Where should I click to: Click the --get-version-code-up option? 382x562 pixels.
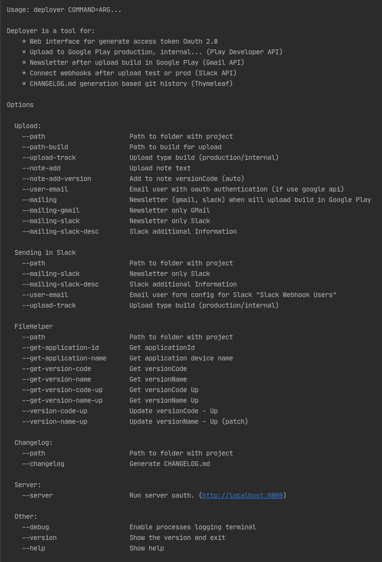click(62, 390)
